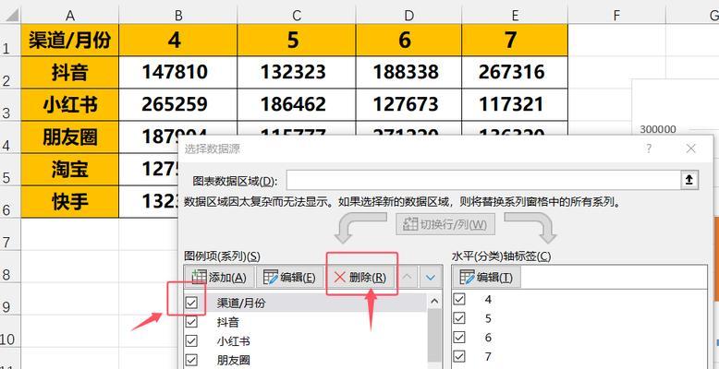
Task: Click the range selector icon for chart data
Action: (689, 181)
